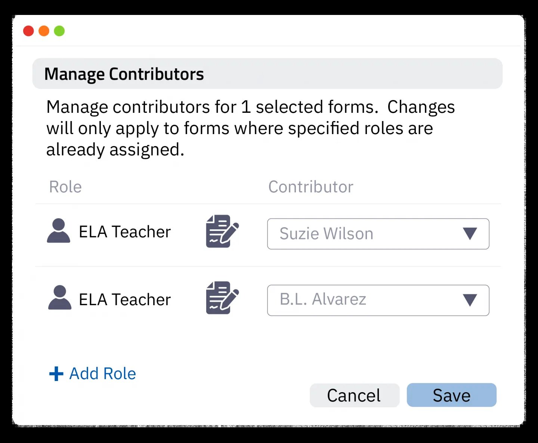Select the ELA Teacher label by Suzie Wilson
The width and height of the screenshot is (538, 443).
(x=125, y=232)
